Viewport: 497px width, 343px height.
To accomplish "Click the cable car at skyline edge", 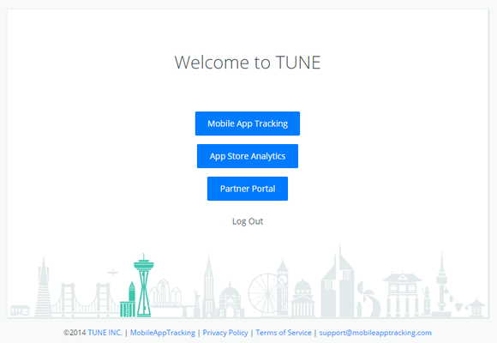I will [x=20, y=310].
